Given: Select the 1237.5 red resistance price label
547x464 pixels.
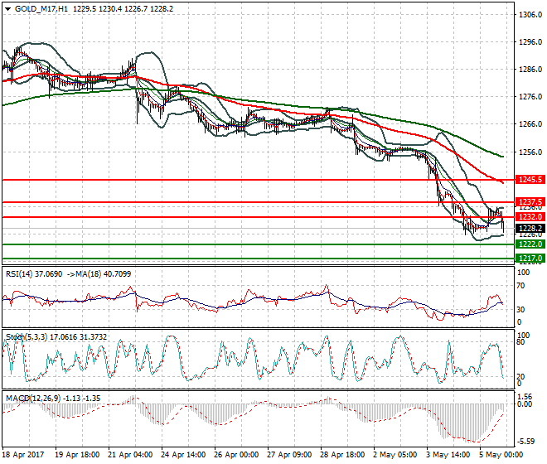Looking at the screenshot, I should pos(530,202).
